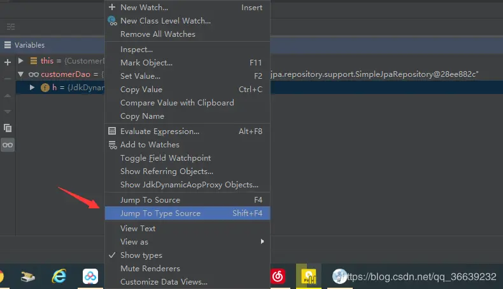503x289 pixels.
Task: Expand the h field node
Action: pyautogui.click(x=32, y=88)
